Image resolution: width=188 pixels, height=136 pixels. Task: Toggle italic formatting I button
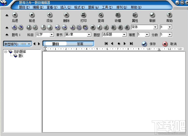pyautogui.click(x=99, y=27)
